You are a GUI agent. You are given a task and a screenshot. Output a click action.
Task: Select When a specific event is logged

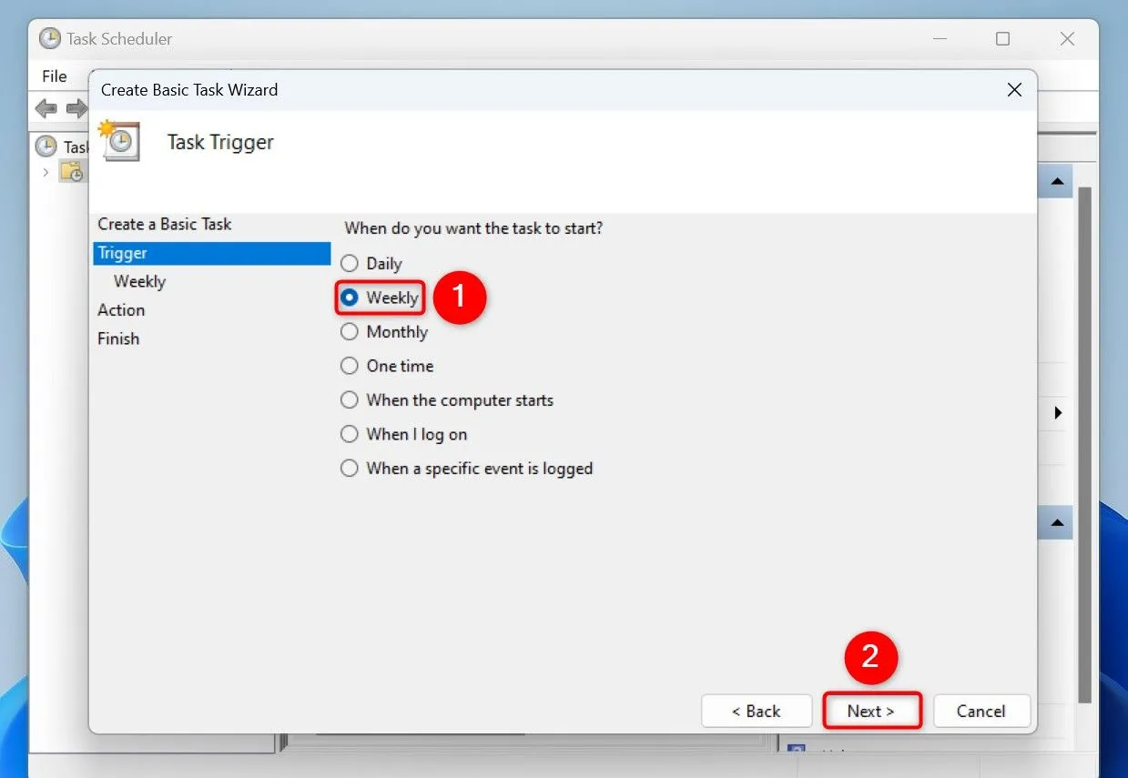[x=350, y=469]
